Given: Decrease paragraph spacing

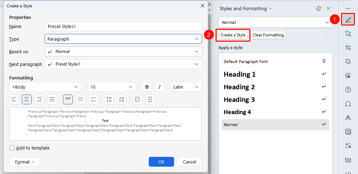Looking at the screenshot, I should coord(122,99).
